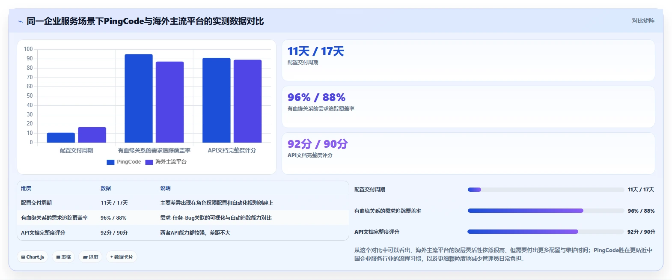This screenshot has width=672, height=280.
Task: Click the 表格 chip
Action: pos(64,257)
